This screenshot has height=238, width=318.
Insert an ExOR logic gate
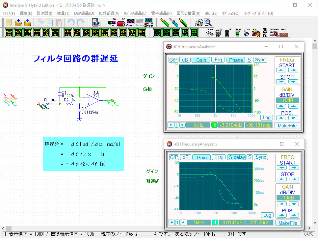tap(185, 33)
